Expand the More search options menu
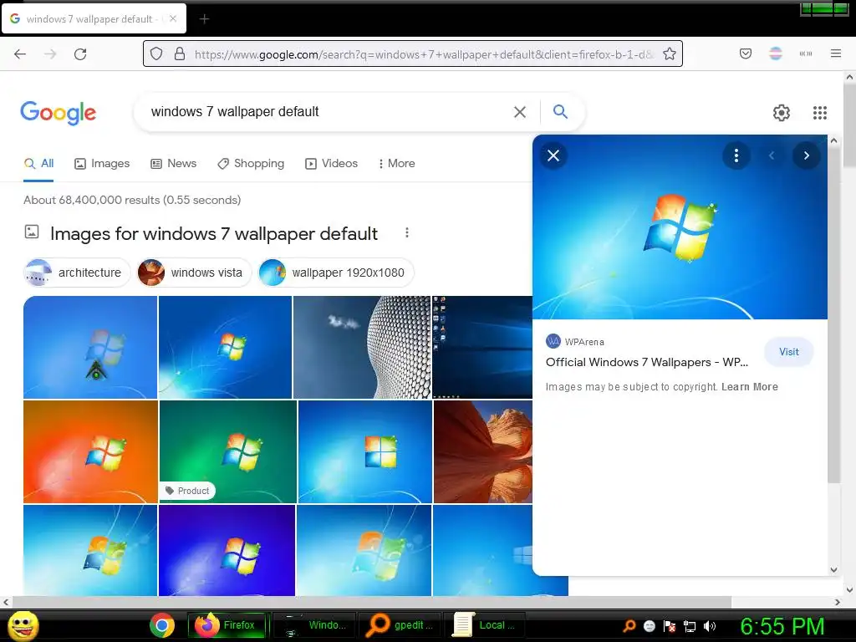Image resolution: width=856 pixels, height=642 pixels. click(396, 163)
